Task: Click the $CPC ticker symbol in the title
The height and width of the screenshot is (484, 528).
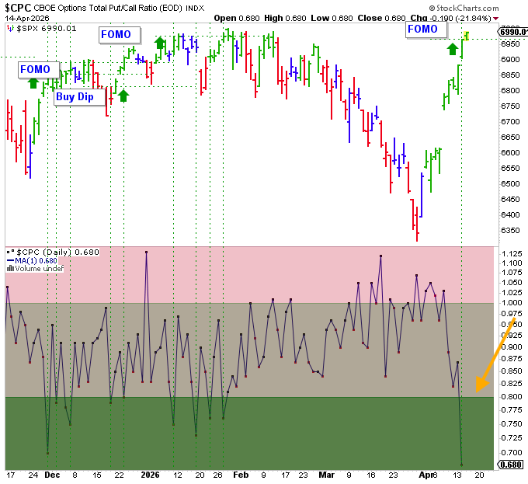Action: point(18,8)
